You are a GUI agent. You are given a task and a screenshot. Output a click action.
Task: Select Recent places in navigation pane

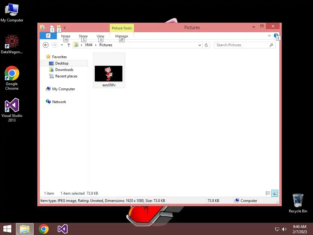click(66, 76)
